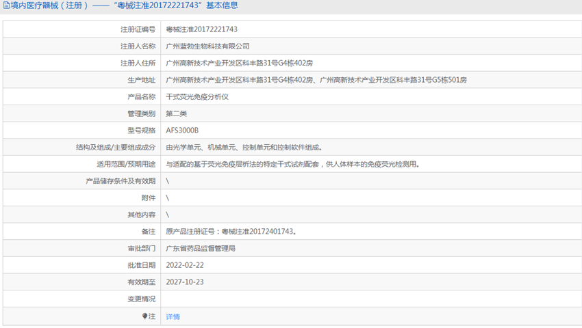Select registration number '粤械注准20172221743' in the first row
Screen dimensions: 582x328
pyautogui.click(x=201, y=29)
